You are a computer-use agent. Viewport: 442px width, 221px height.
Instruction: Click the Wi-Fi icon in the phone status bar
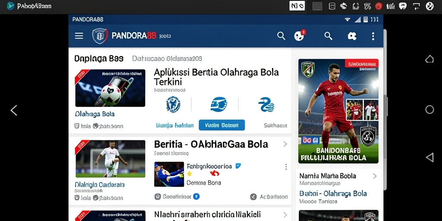pyautogui.click(x=347, y=20)
